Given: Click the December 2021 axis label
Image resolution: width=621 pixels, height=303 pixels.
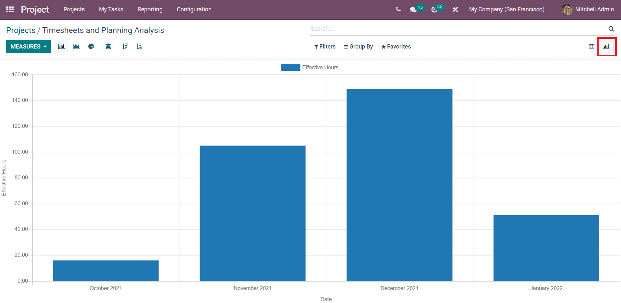Looking at the screenshot, I should pos(399,288).
